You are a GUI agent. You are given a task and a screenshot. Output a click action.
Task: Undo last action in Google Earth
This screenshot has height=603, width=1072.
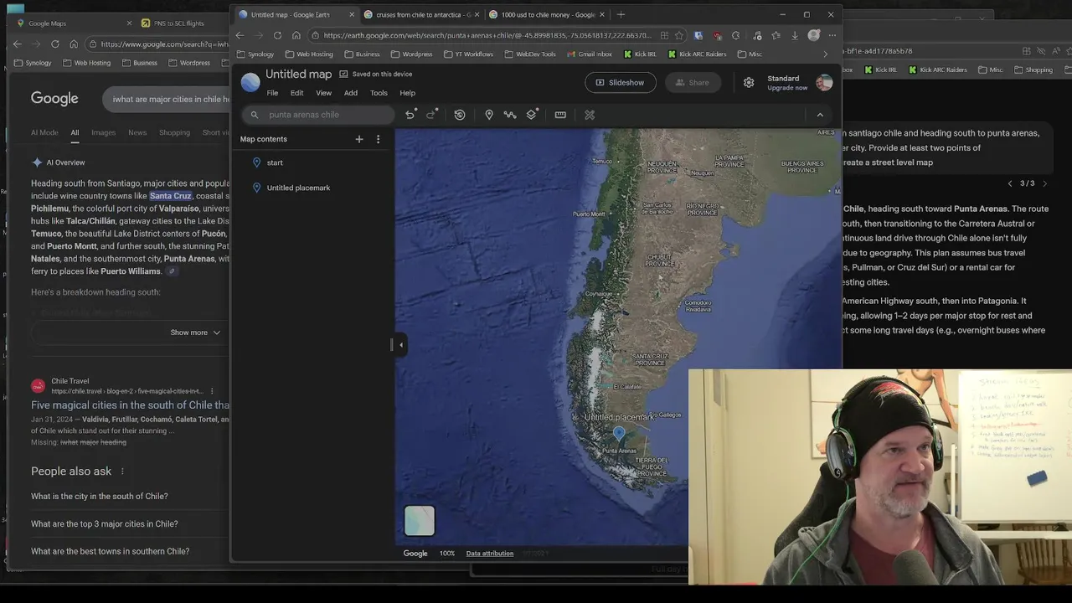point(410,115)
